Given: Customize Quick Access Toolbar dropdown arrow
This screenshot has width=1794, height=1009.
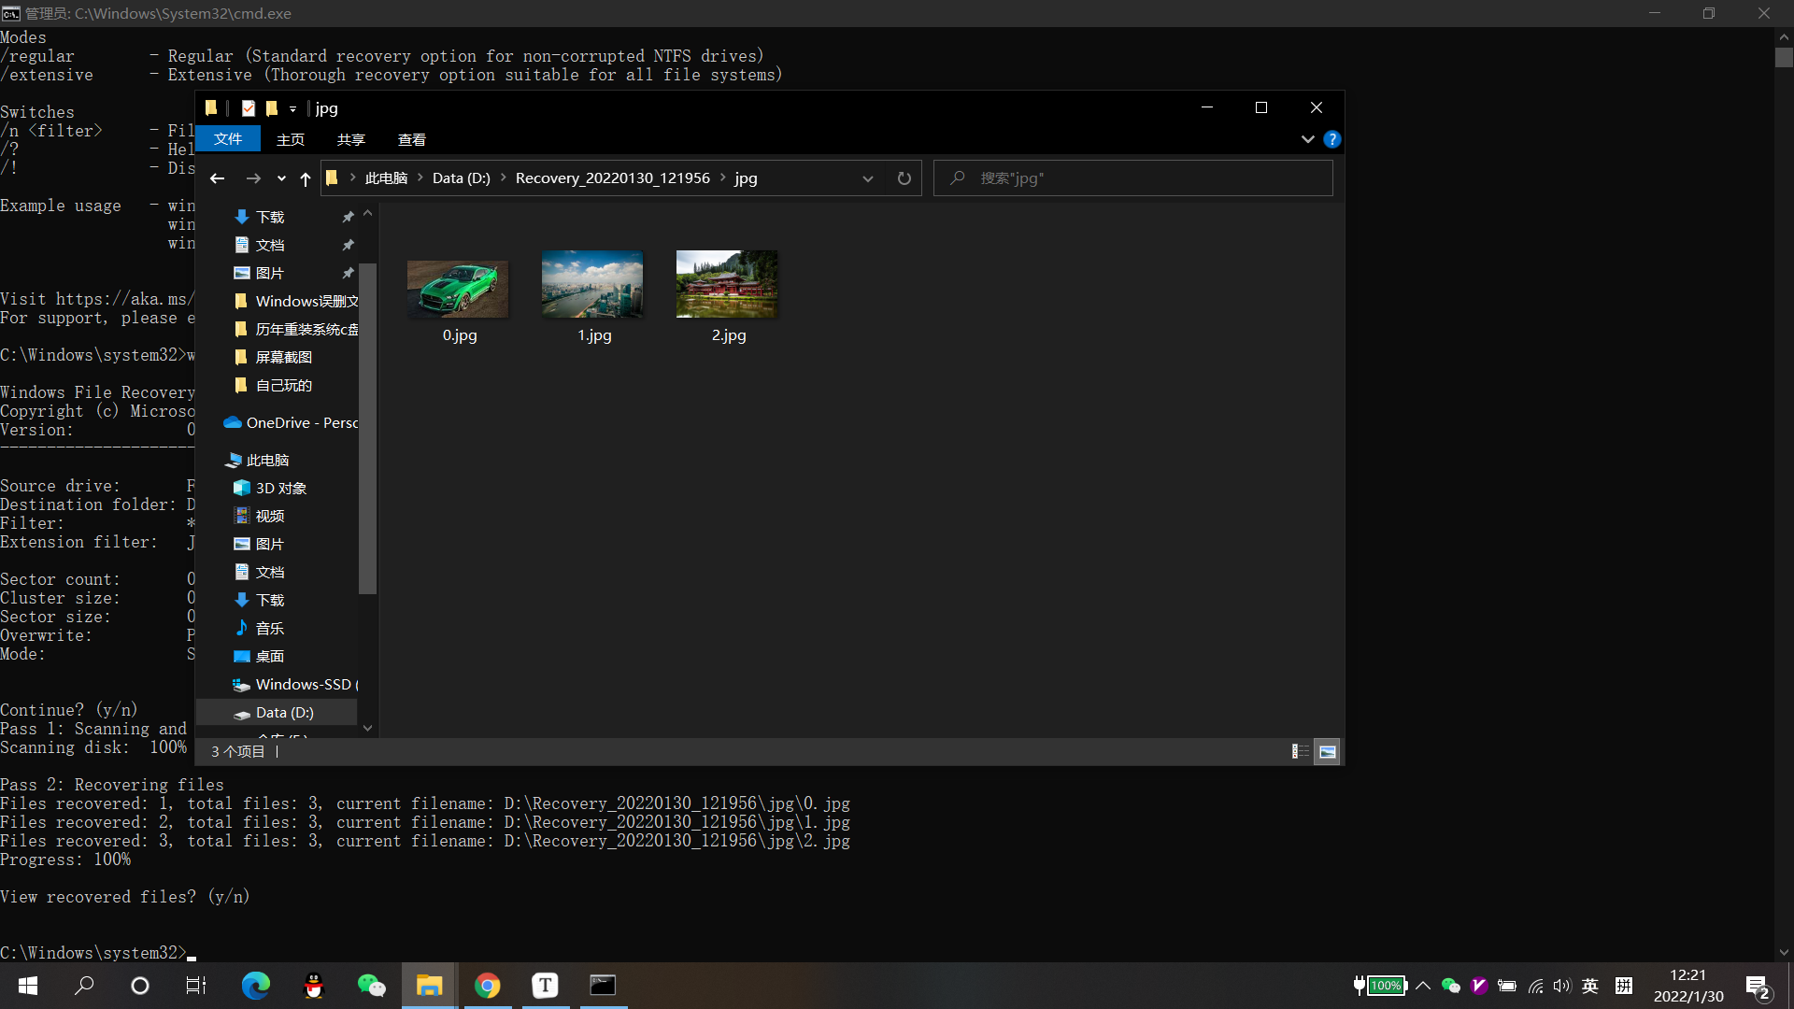Looking at the screenshot, I should pos(292,109).
